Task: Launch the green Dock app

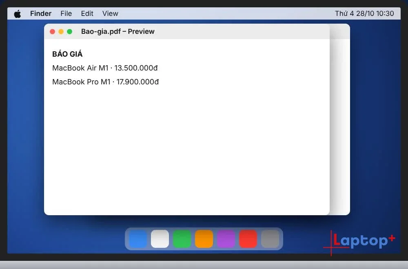Action: click(x=182, y=239)
